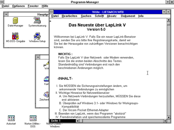The height and width of the screenshot is (130, 174).
Task: Click the horizontal scroll thumb in Write
Action: (x=81, y=121)
